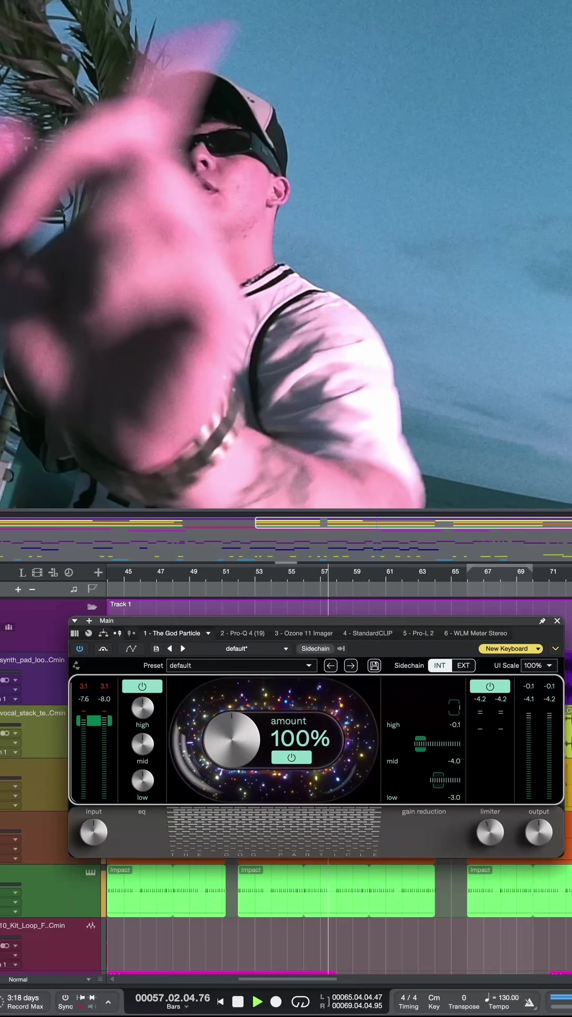This screenshot has height=1017, width=572.
Task: Select the first Impact clip
Action: click(x=166, y=890)
